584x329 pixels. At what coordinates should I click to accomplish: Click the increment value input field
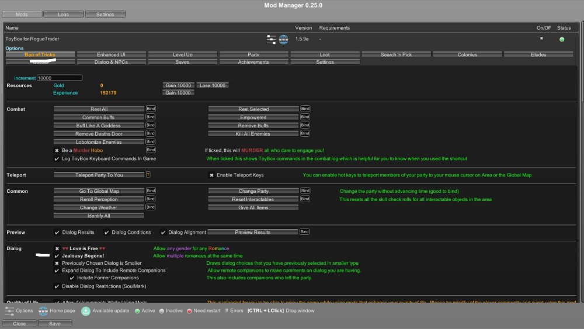click(59, 78)
